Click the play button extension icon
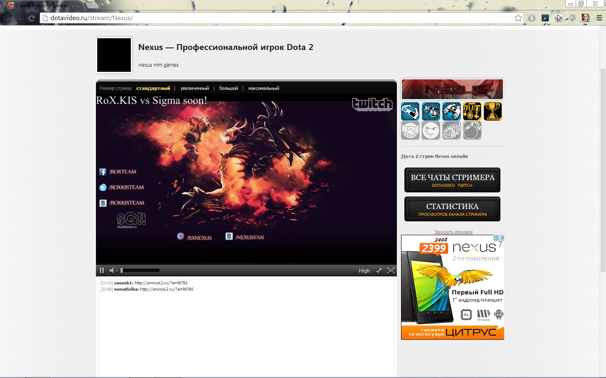Screen dimensions: 606x378 (558, 18)
